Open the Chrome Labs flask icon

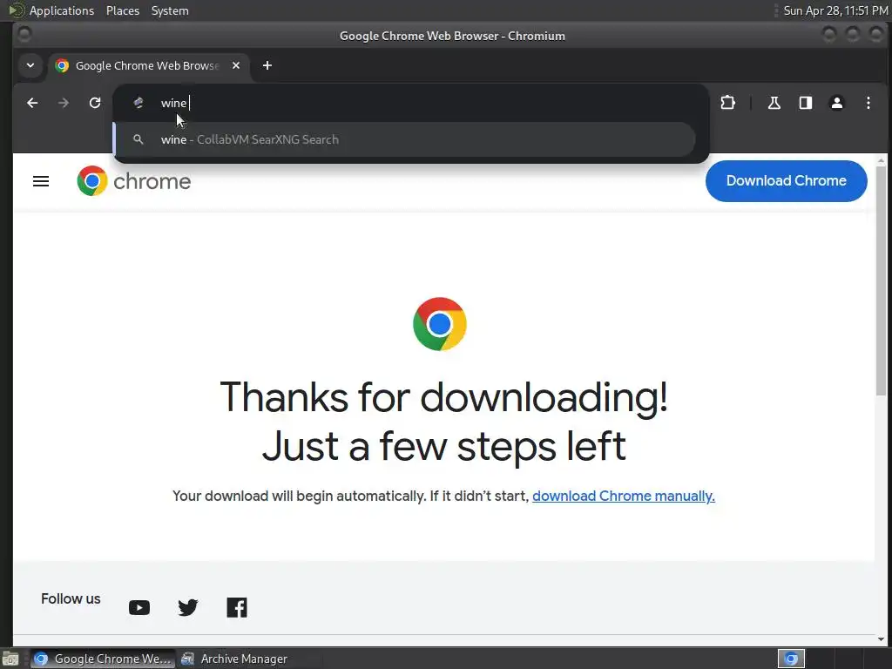(774, 103)
